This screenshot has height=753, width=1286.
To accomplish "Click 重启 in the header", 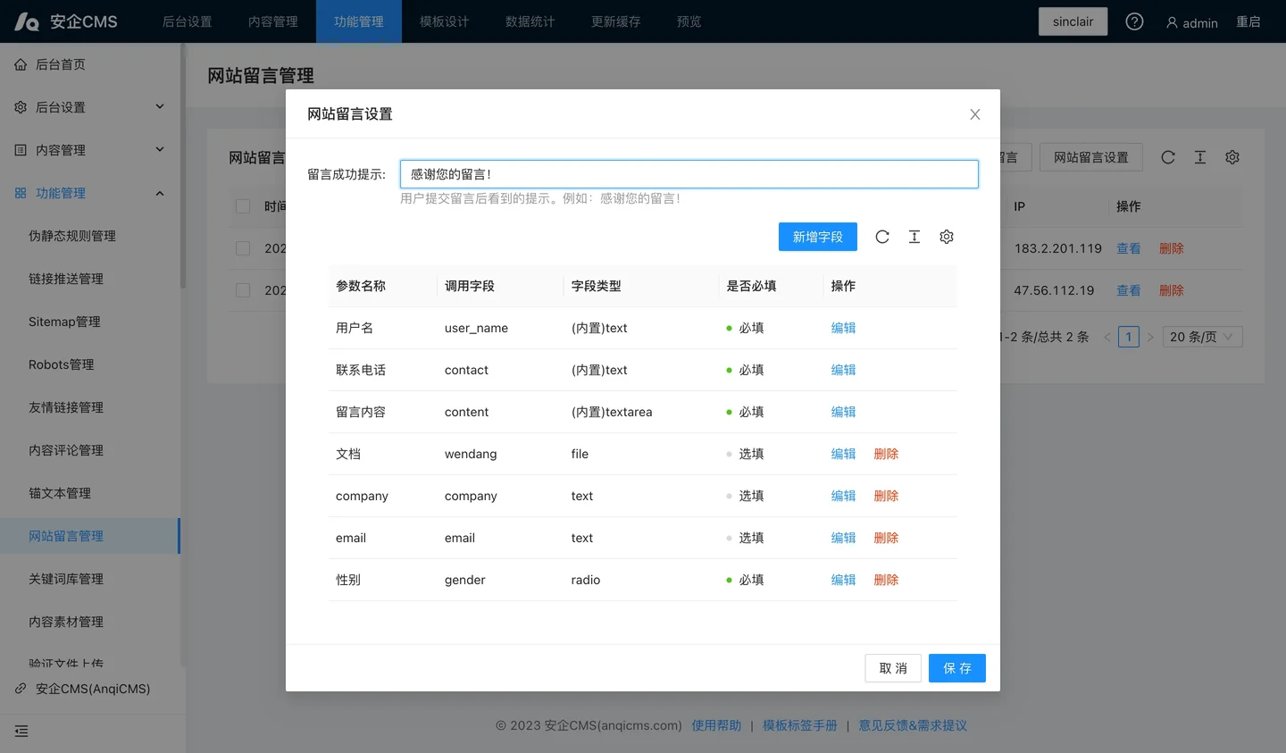I will pos(1248,21).
